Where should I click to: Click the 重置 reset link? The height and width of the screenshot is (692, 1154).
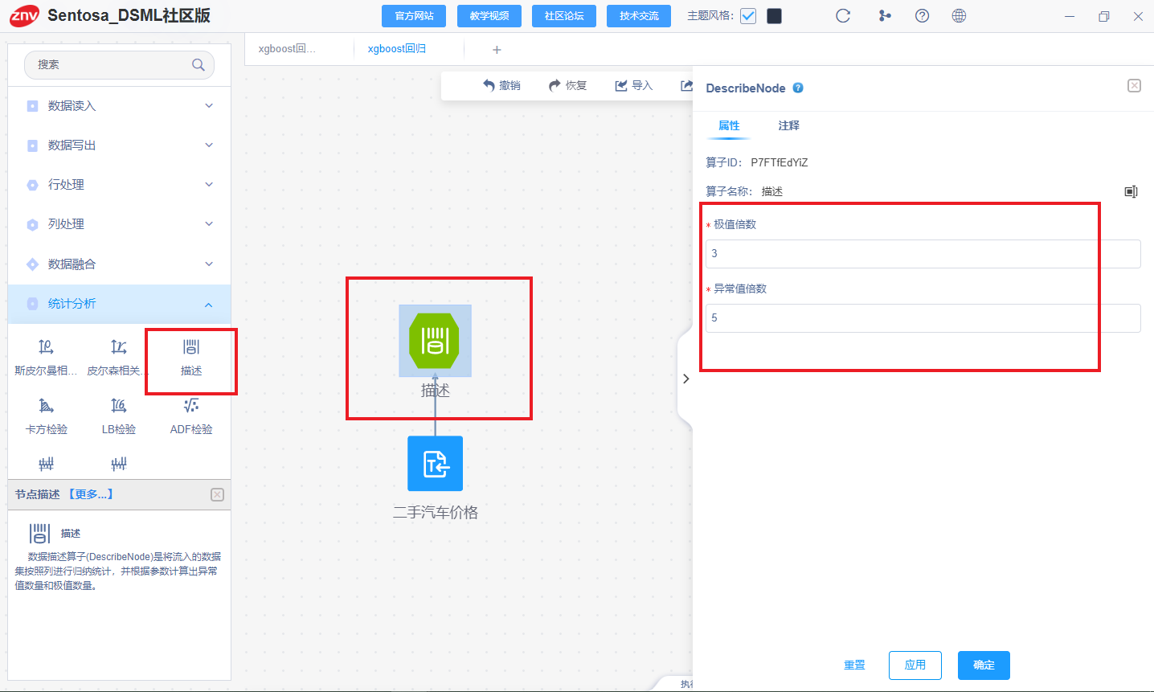(854, 665)
